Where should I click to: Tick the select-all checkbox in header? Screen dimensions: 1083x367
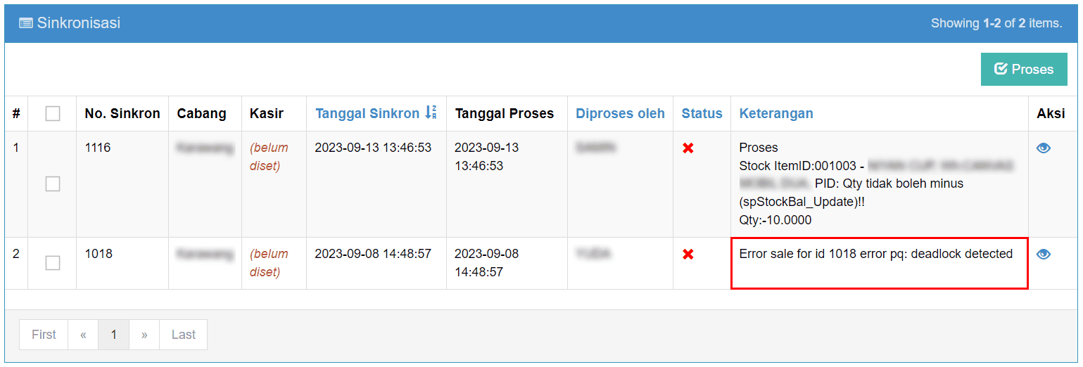point(53,113)
